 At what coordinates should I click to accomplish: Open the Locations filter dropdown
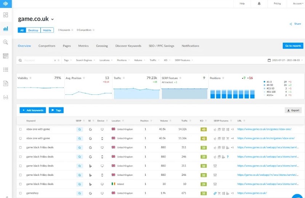pos(106,60)
